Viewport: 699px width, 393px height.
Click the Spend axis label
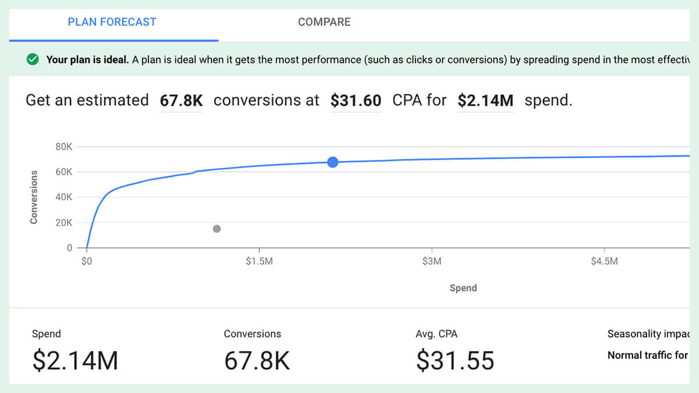pyautogui.click(x=463, y=288)
